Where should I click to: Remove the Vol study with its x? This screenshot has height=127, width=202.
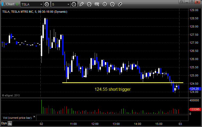coord(34,117)
